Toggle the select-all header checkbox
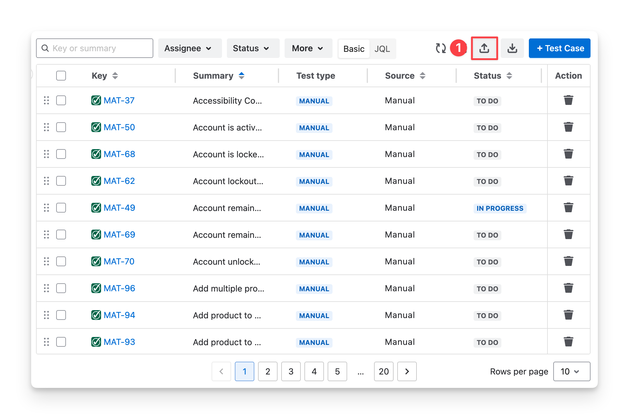This screenshot has width=629, height=419. [61, 76]
